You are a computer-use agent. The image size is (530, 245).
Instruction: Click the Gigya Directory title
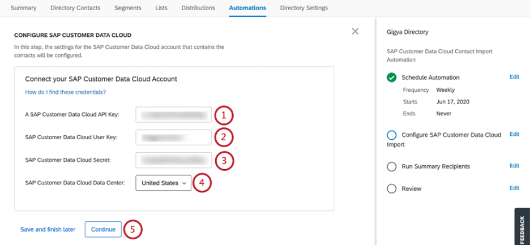407,32
